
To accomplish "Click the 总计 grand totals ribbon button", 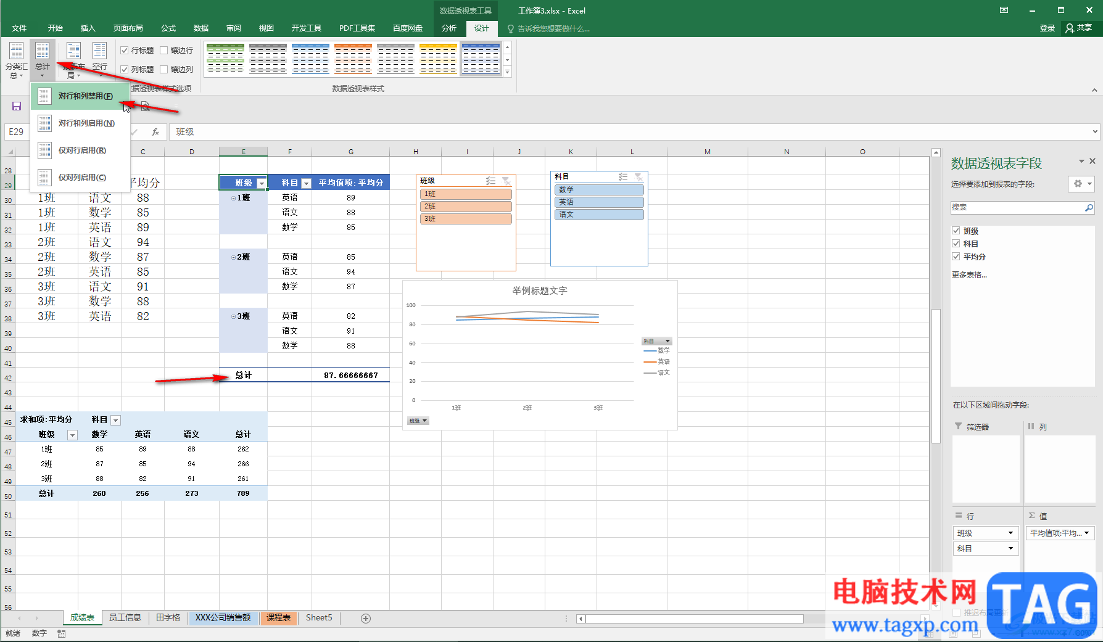I will coord(42,60).
